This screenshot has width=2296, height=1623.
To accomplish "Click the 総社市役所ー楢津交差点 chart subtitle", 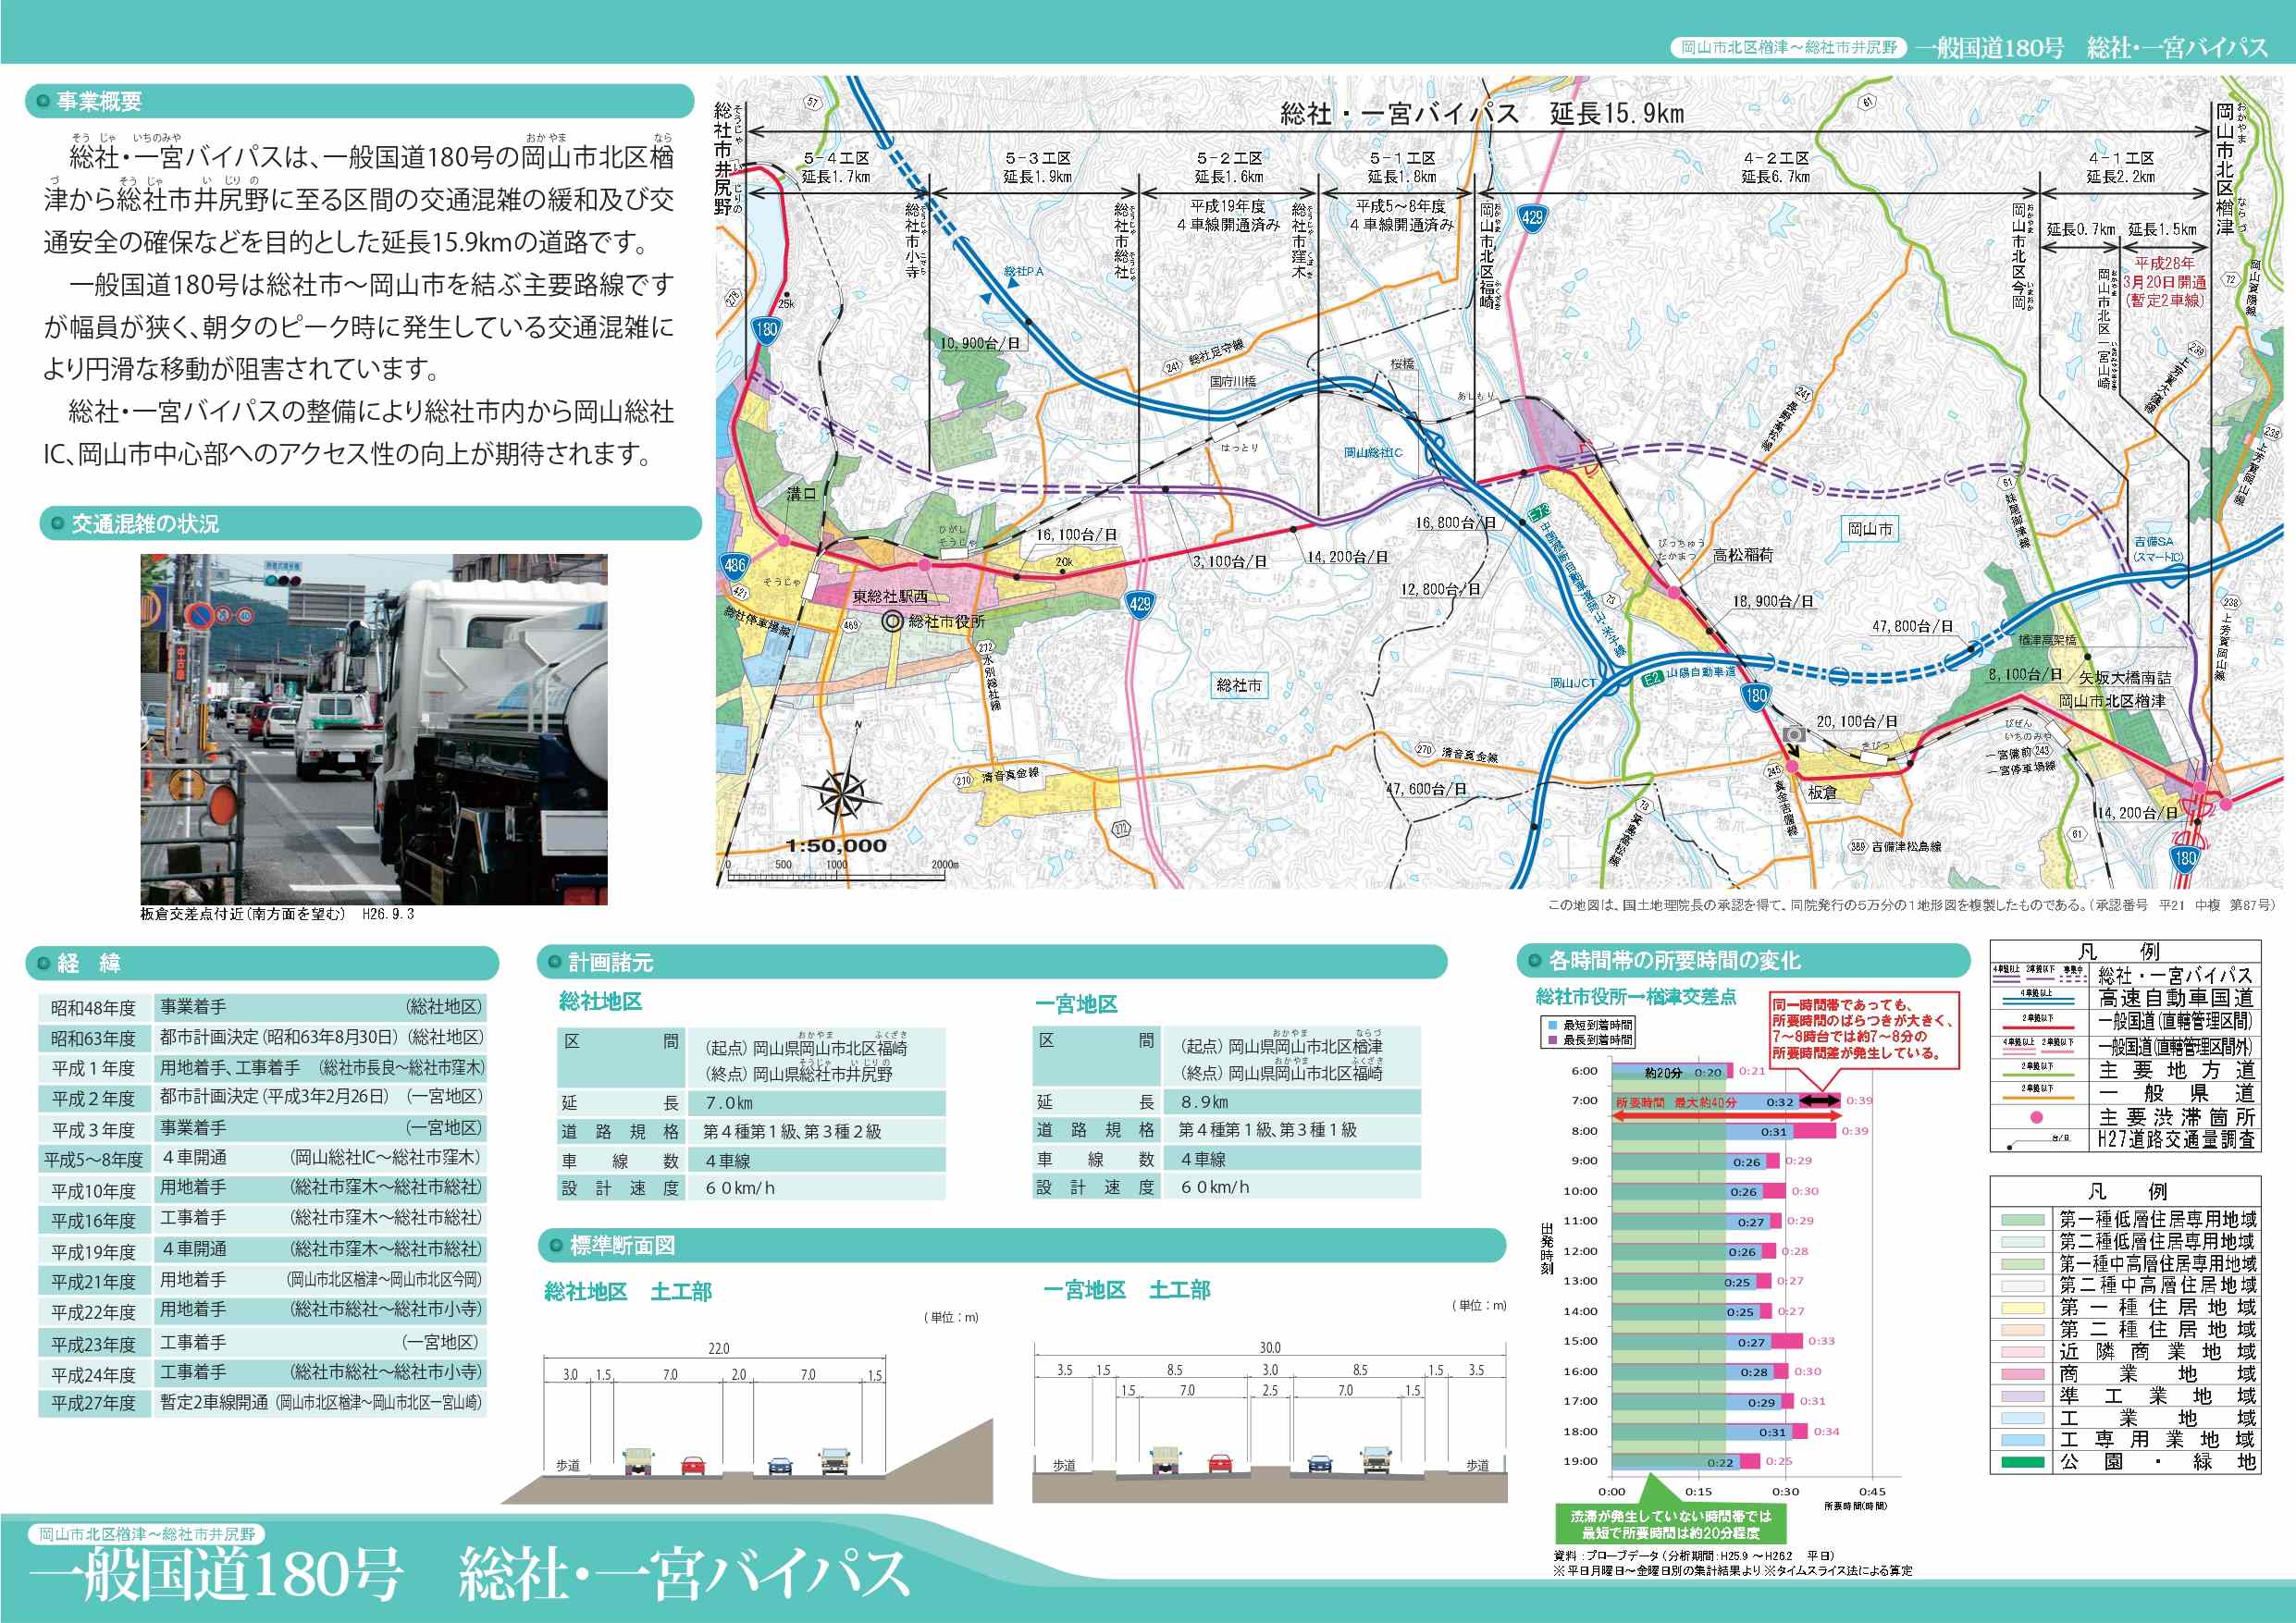I will pyautogui.click(x=1636, y=996).
